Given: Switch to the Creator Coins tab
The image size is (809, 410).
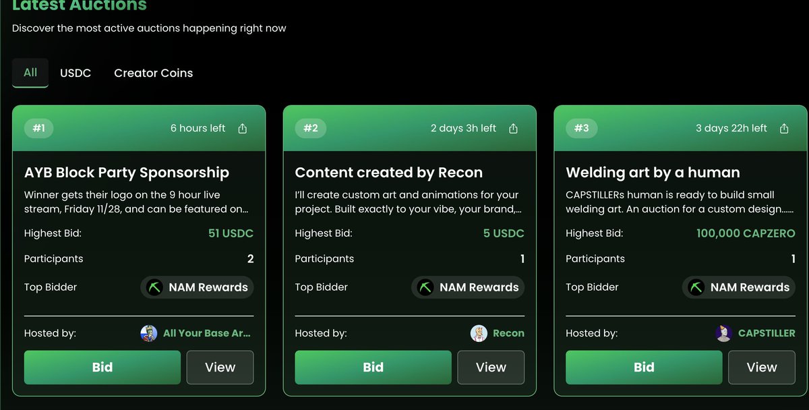Looking at the screenshot, I should [154, 73].
